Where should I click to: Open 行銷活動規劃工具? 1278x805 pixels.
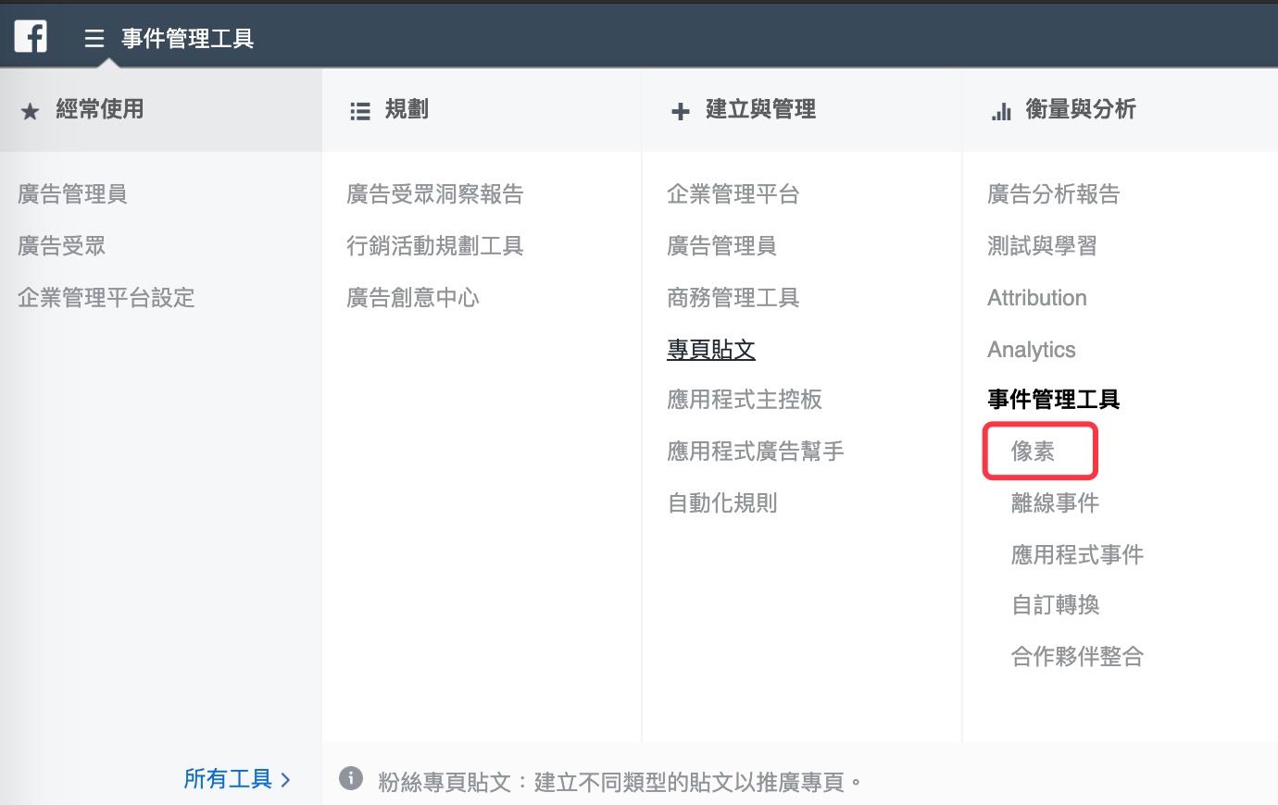(x=435, y=246)
